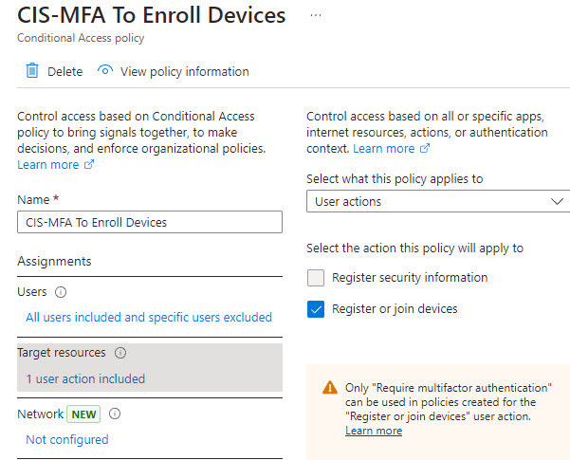Click View policy information
This screenshot has height=460, width=570.
click(x=185, y=72)
